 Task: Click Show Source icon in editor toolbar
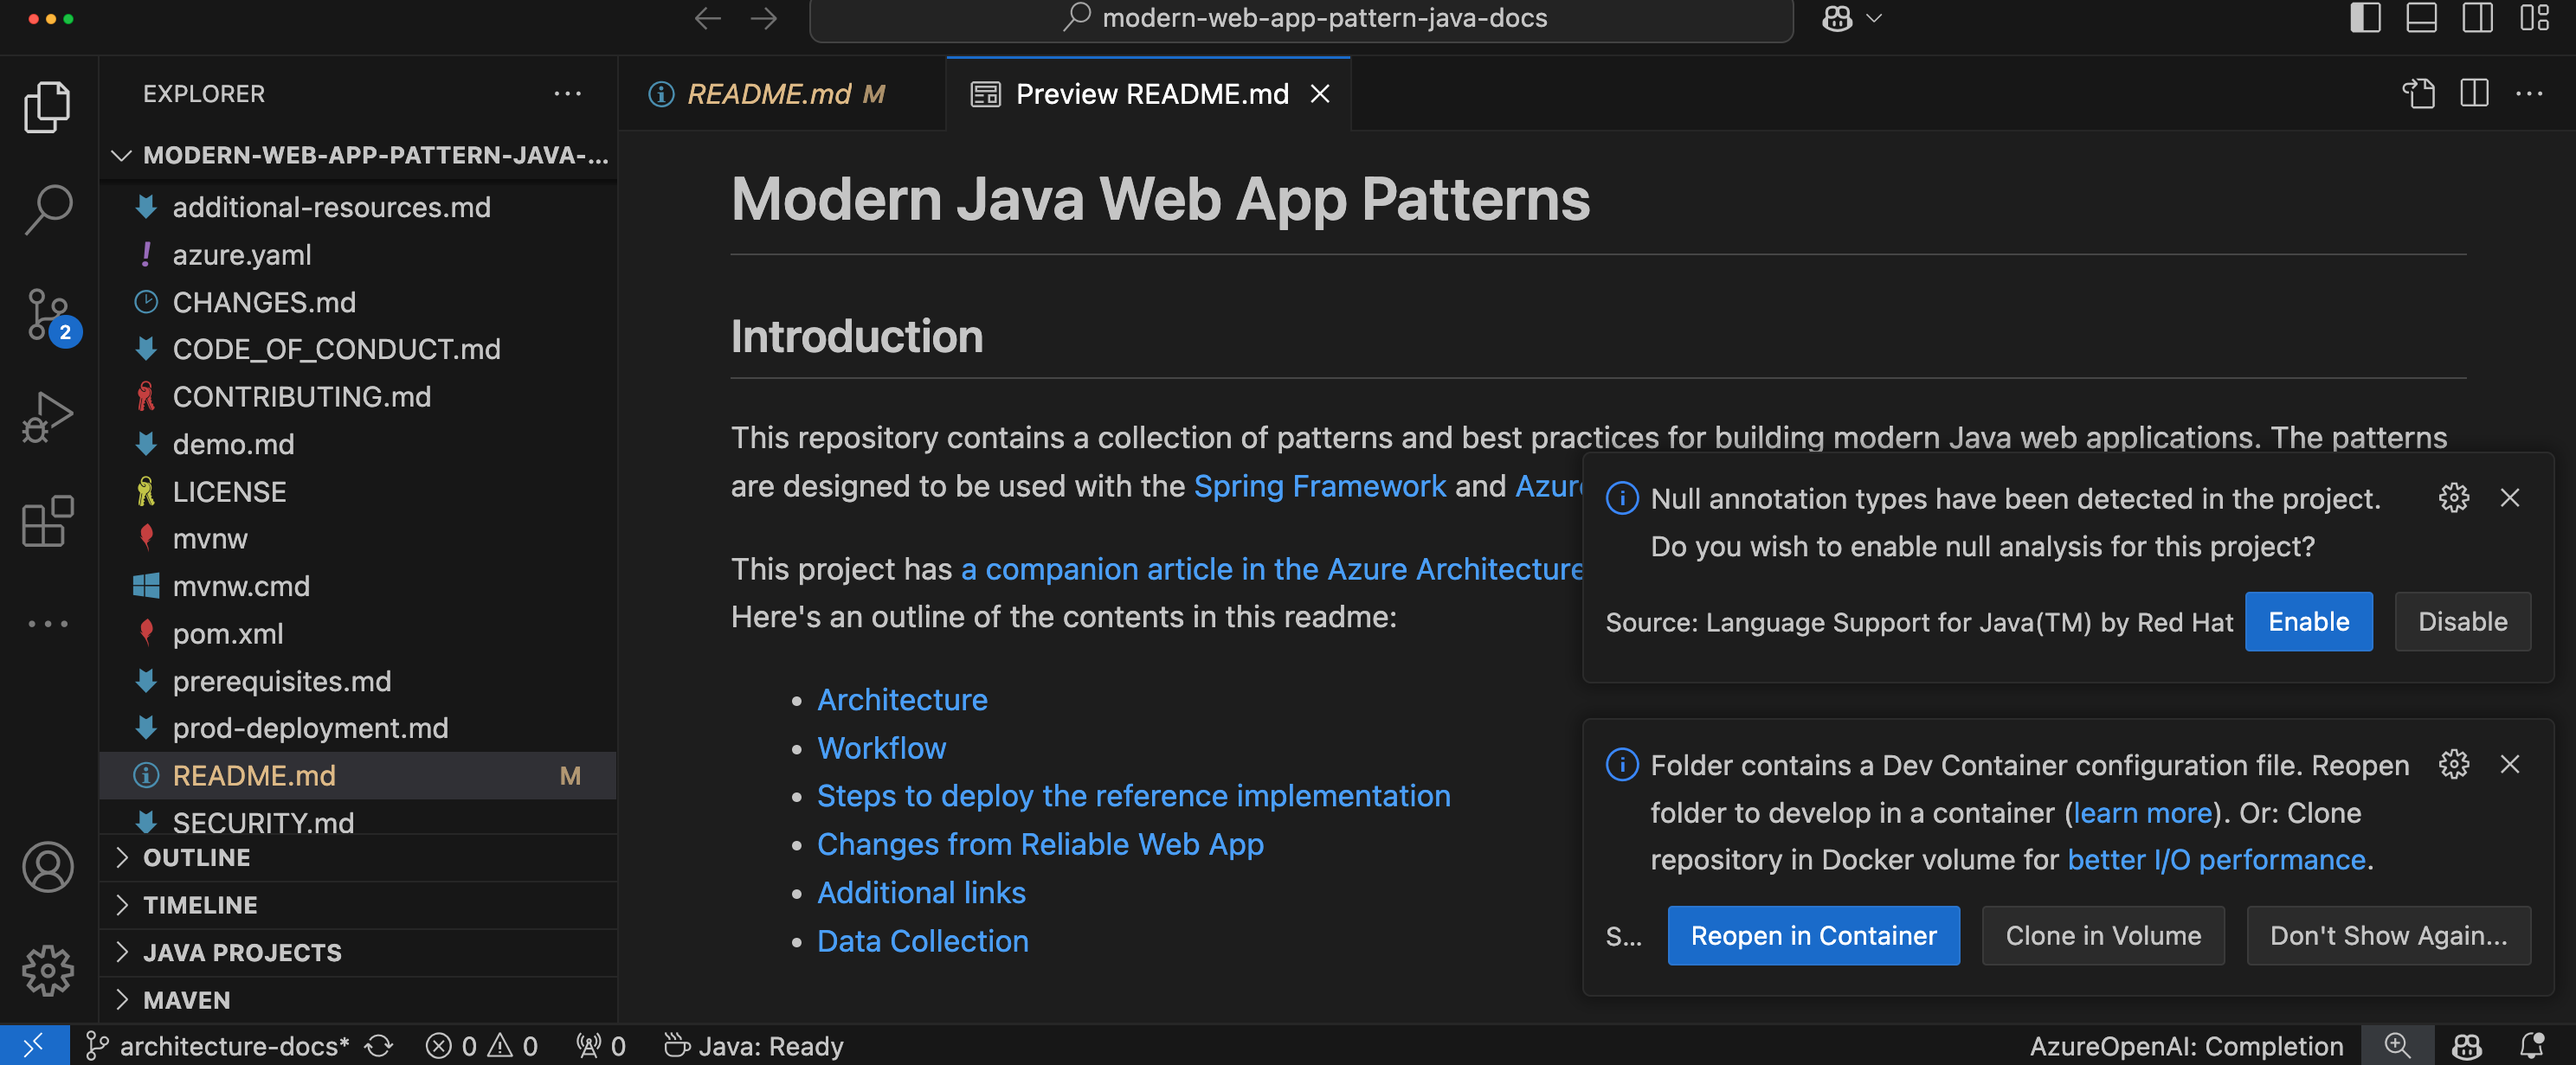pyautogui.click(x=2418, y=94)
